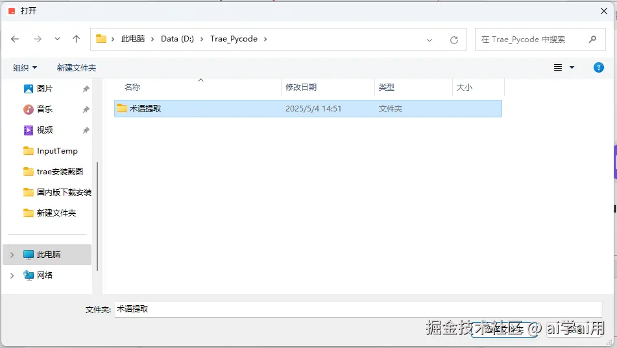Image resolution: width=617 pixels, height=348 pixels.
Task: Expand chevron after Trae_Pycode in path
Action: tap(265, 39)
